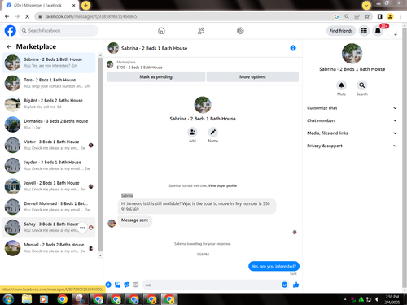Go back in browser history
Screen dimensions: 407x305
7,16
